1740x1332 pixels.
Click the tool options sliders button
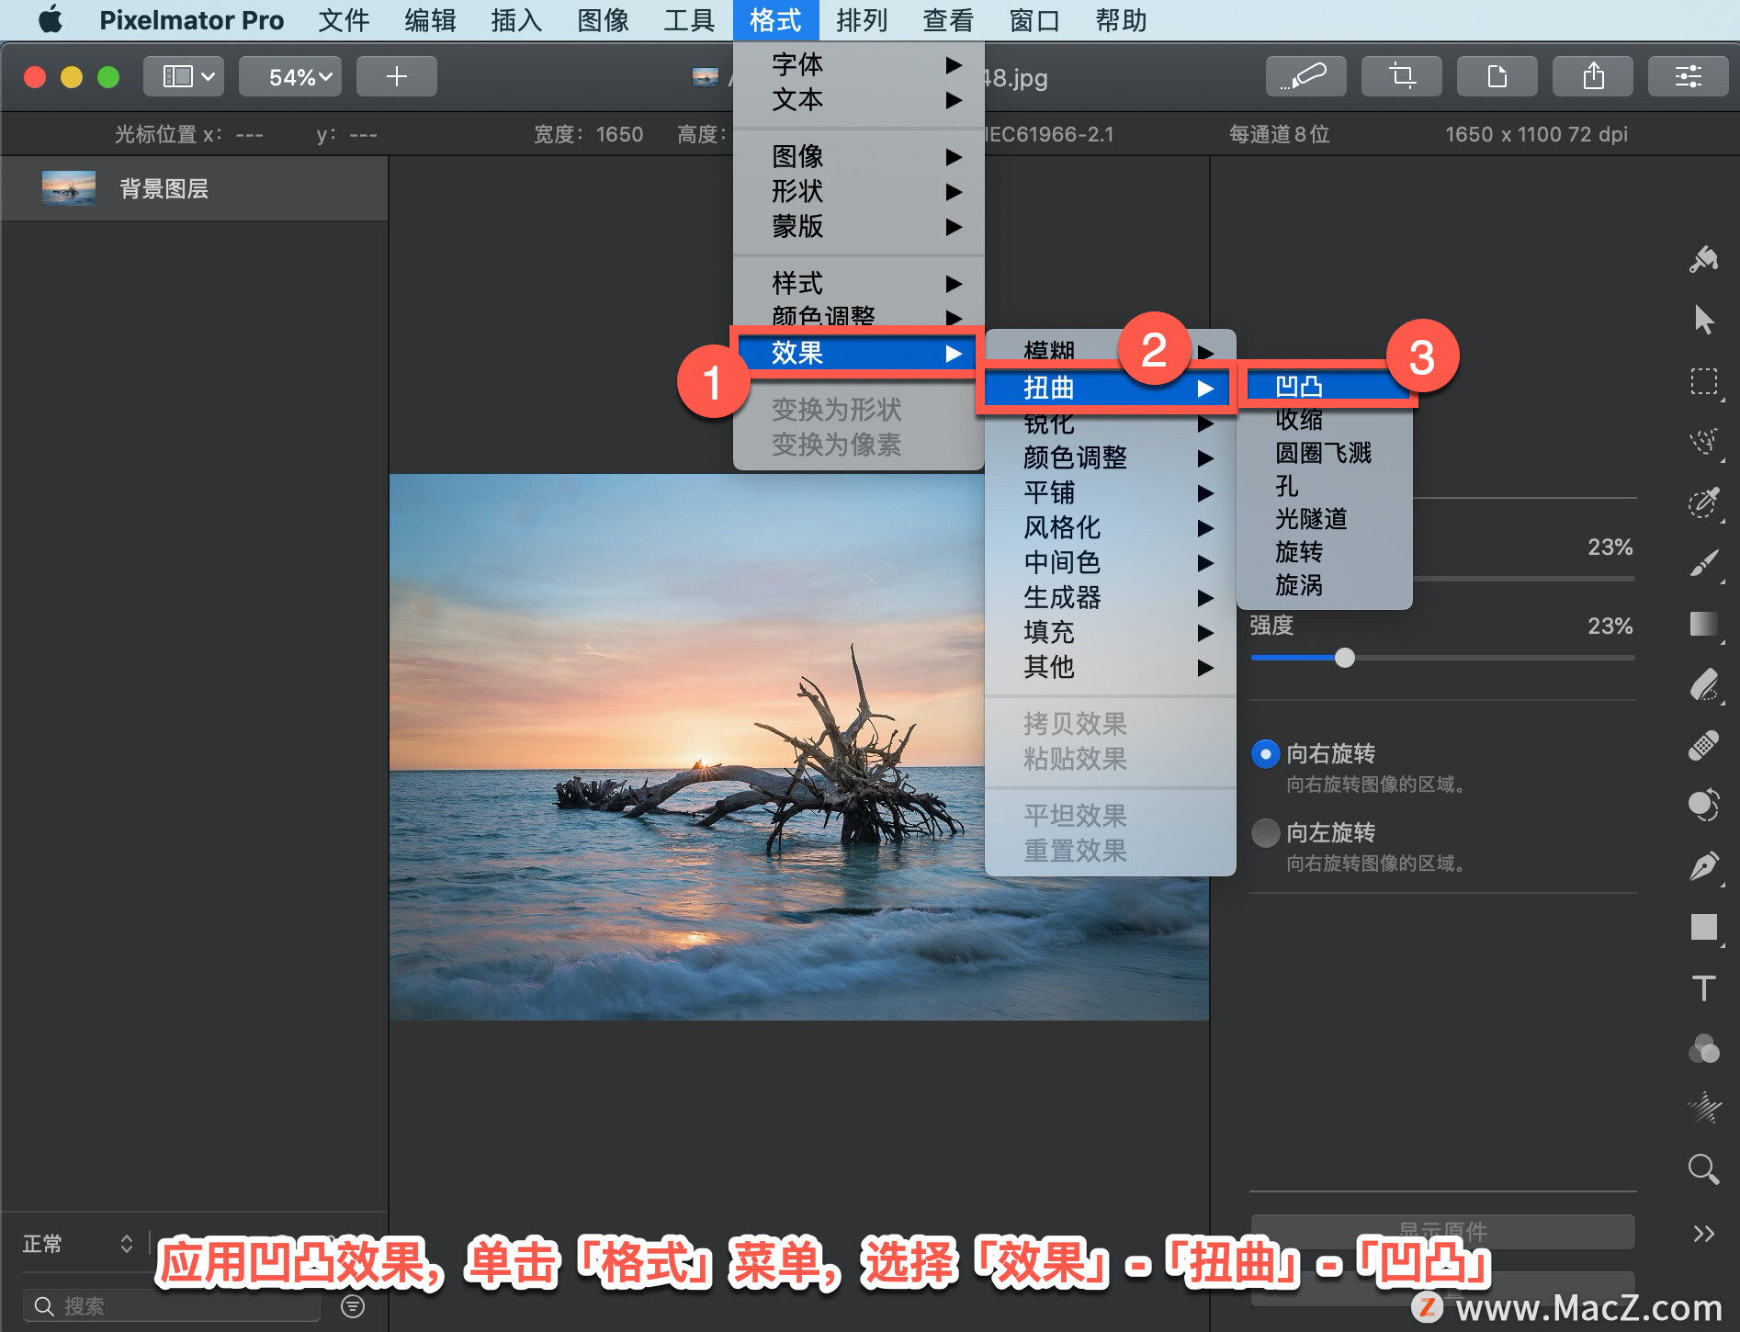(x=1689, y=76)
